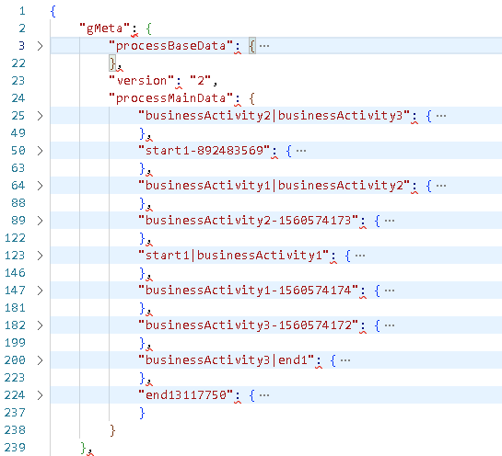The height and width of the screenshot is (456, 502).
Task: Click line number 123 in gutter
Action: pyautogui.click(x=15, y=256)
